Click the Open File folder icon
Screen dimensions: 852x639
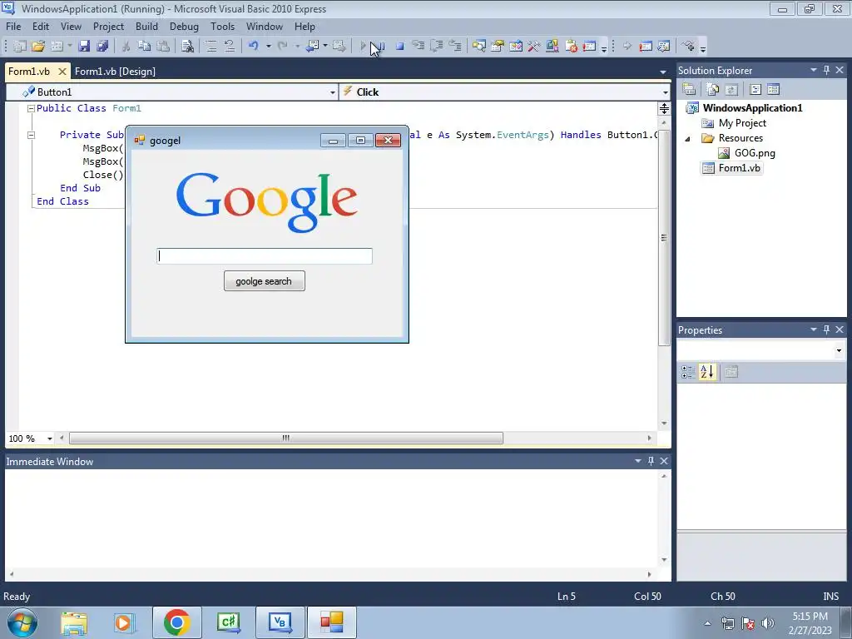38,47
